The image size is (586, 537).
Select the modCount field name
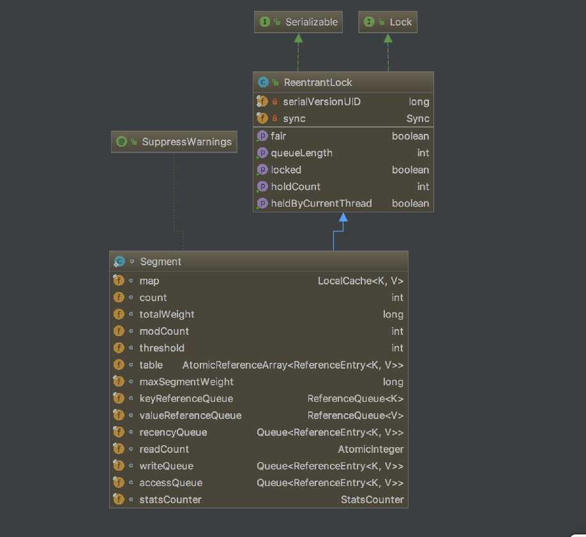tap(164, 331)
